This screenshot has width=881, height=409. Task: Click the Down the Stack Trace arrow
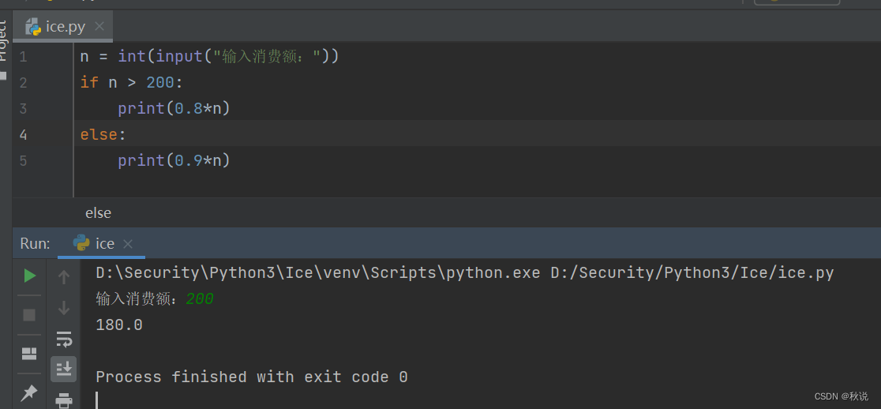tap(63, 308)
